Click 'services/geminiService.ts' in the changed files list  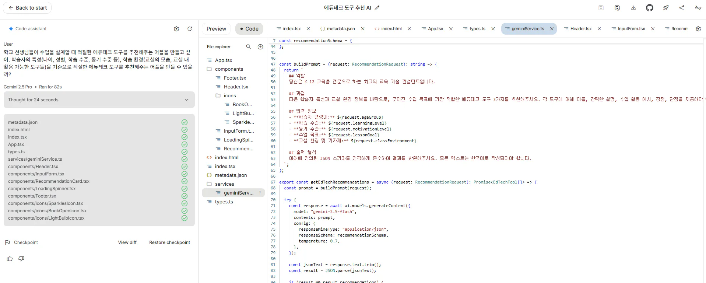(x=35, y=159)
